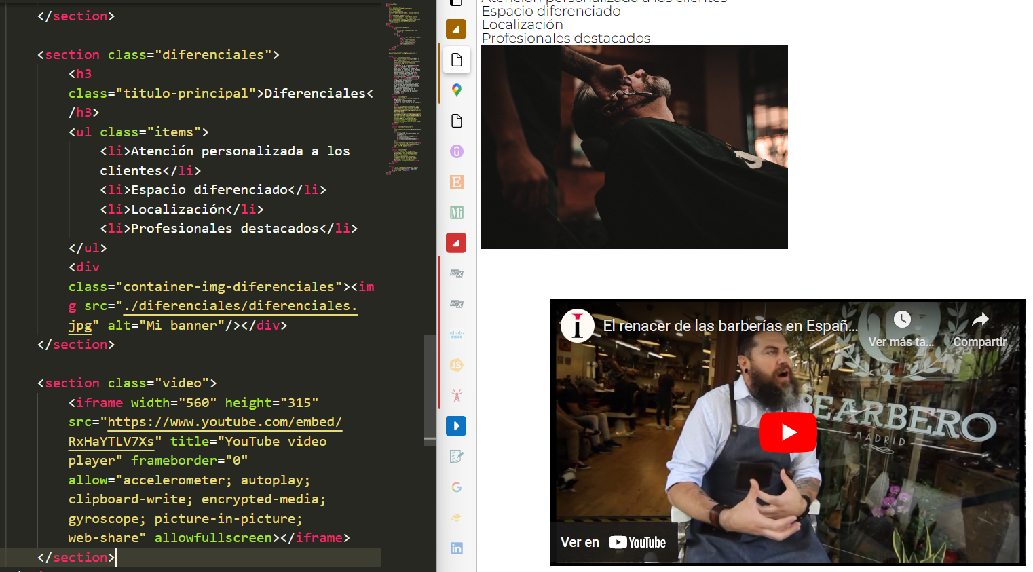Viewport: 1033px width, 572px height.
Task: Click the closing ul tag line
Action: 88,248
